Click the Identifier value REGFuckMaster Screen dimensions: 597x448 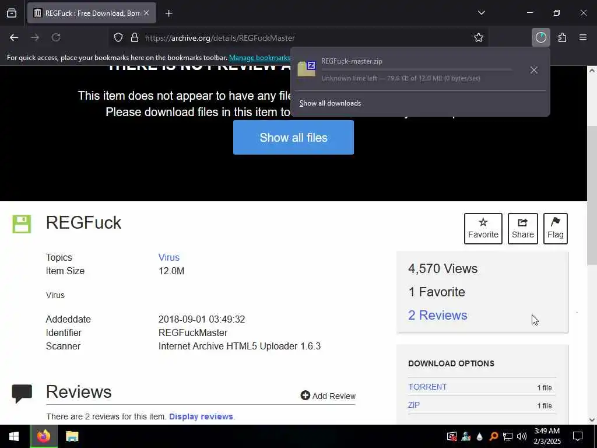pos(193,333)
